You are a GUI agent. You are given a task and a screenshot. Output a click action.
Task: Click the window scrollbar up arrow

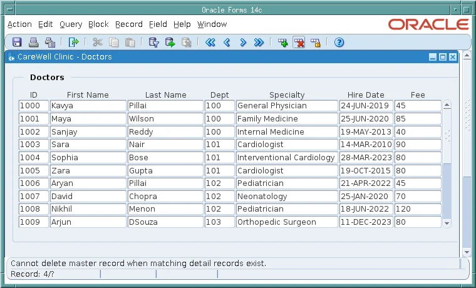tap(467, 56)
